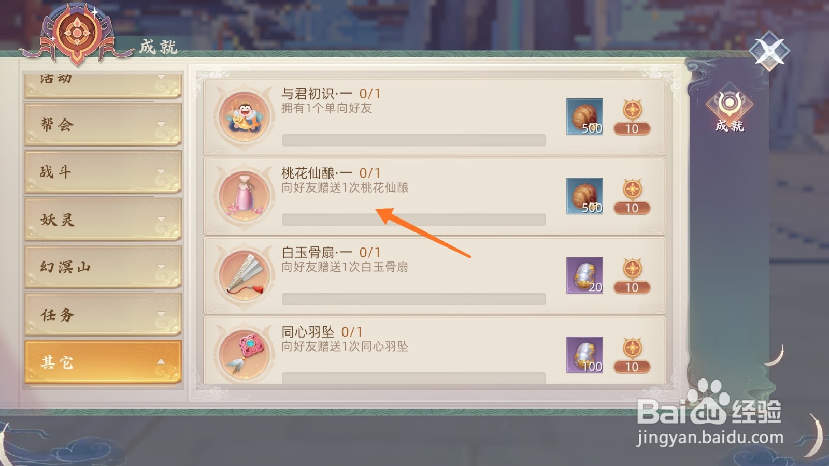The height and width of the screenshot is (466, 829).
Task: Tap the 500 shell reward for 与君初识
Action: click(584, 117)
